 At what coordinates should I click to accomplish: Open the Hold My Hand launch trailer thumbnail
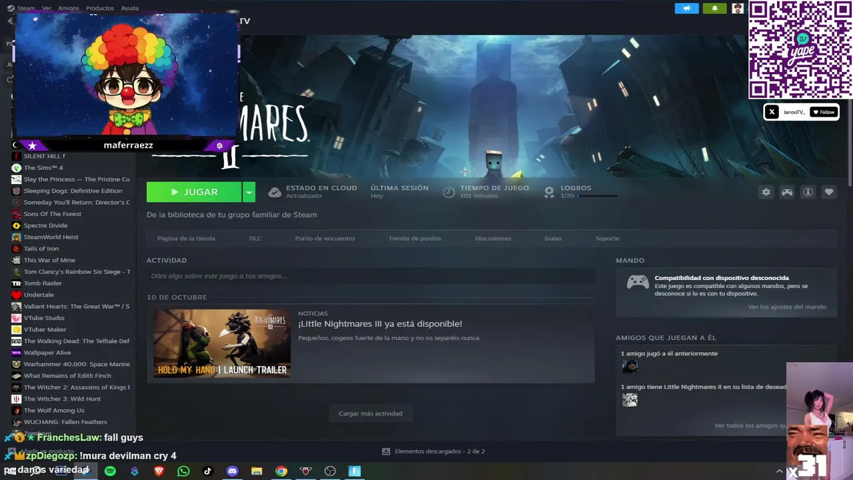tap(222, 343)
